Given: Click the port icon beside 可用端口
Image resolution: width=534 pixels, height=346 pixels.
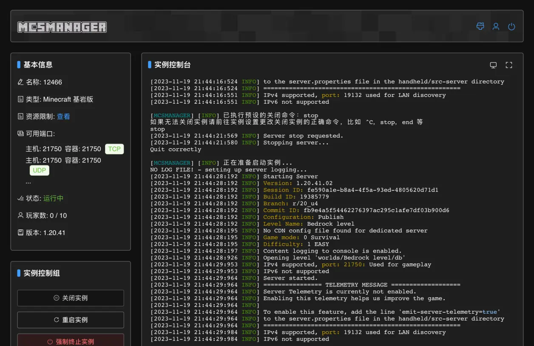Looking at the screenshot, I should (x=20, y=133).
